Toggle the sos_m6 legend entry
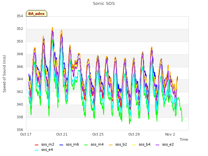This screenshot has height=156, width=208. [69, 144]
